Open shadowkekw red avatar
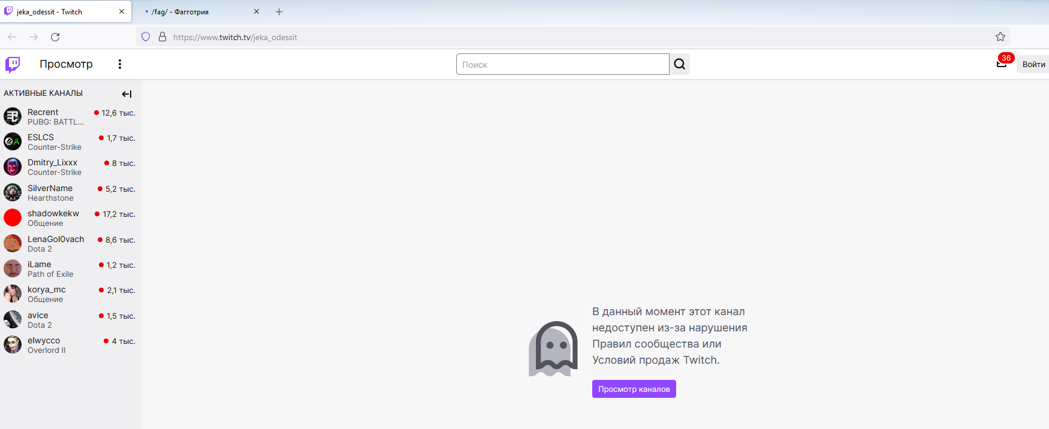 tap(13, 217)
